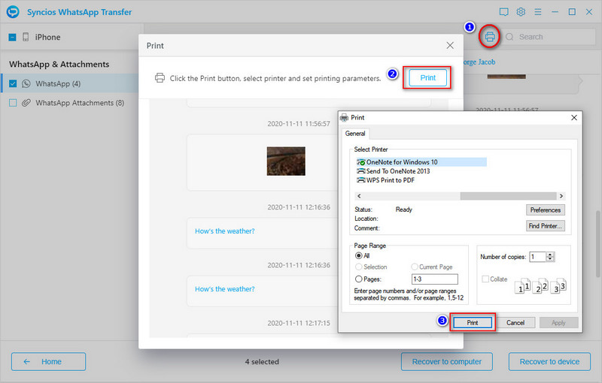The image size is (602, 383).
Task: Select WPS Print to PDF printer
Action: [386, 180]
